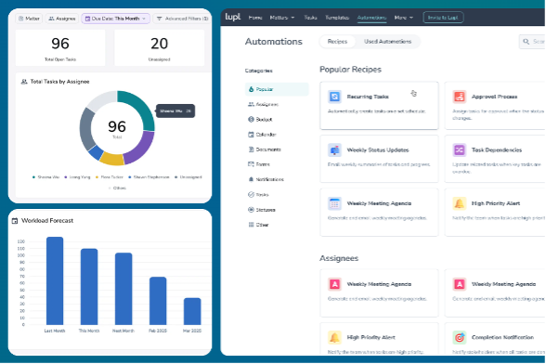Switch to the Recipes tab
This screenshot has height=364, width=546.
click(x=337, y=42)
